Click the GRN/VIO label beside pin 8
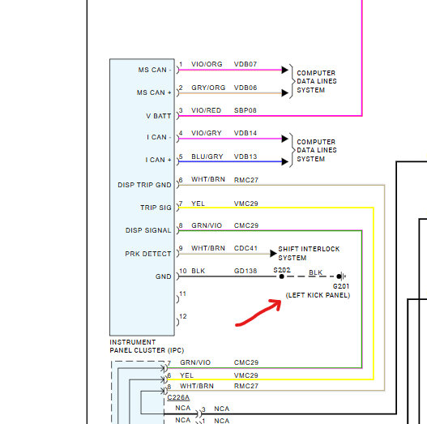The image size is (427, 424). pos(207,225)
